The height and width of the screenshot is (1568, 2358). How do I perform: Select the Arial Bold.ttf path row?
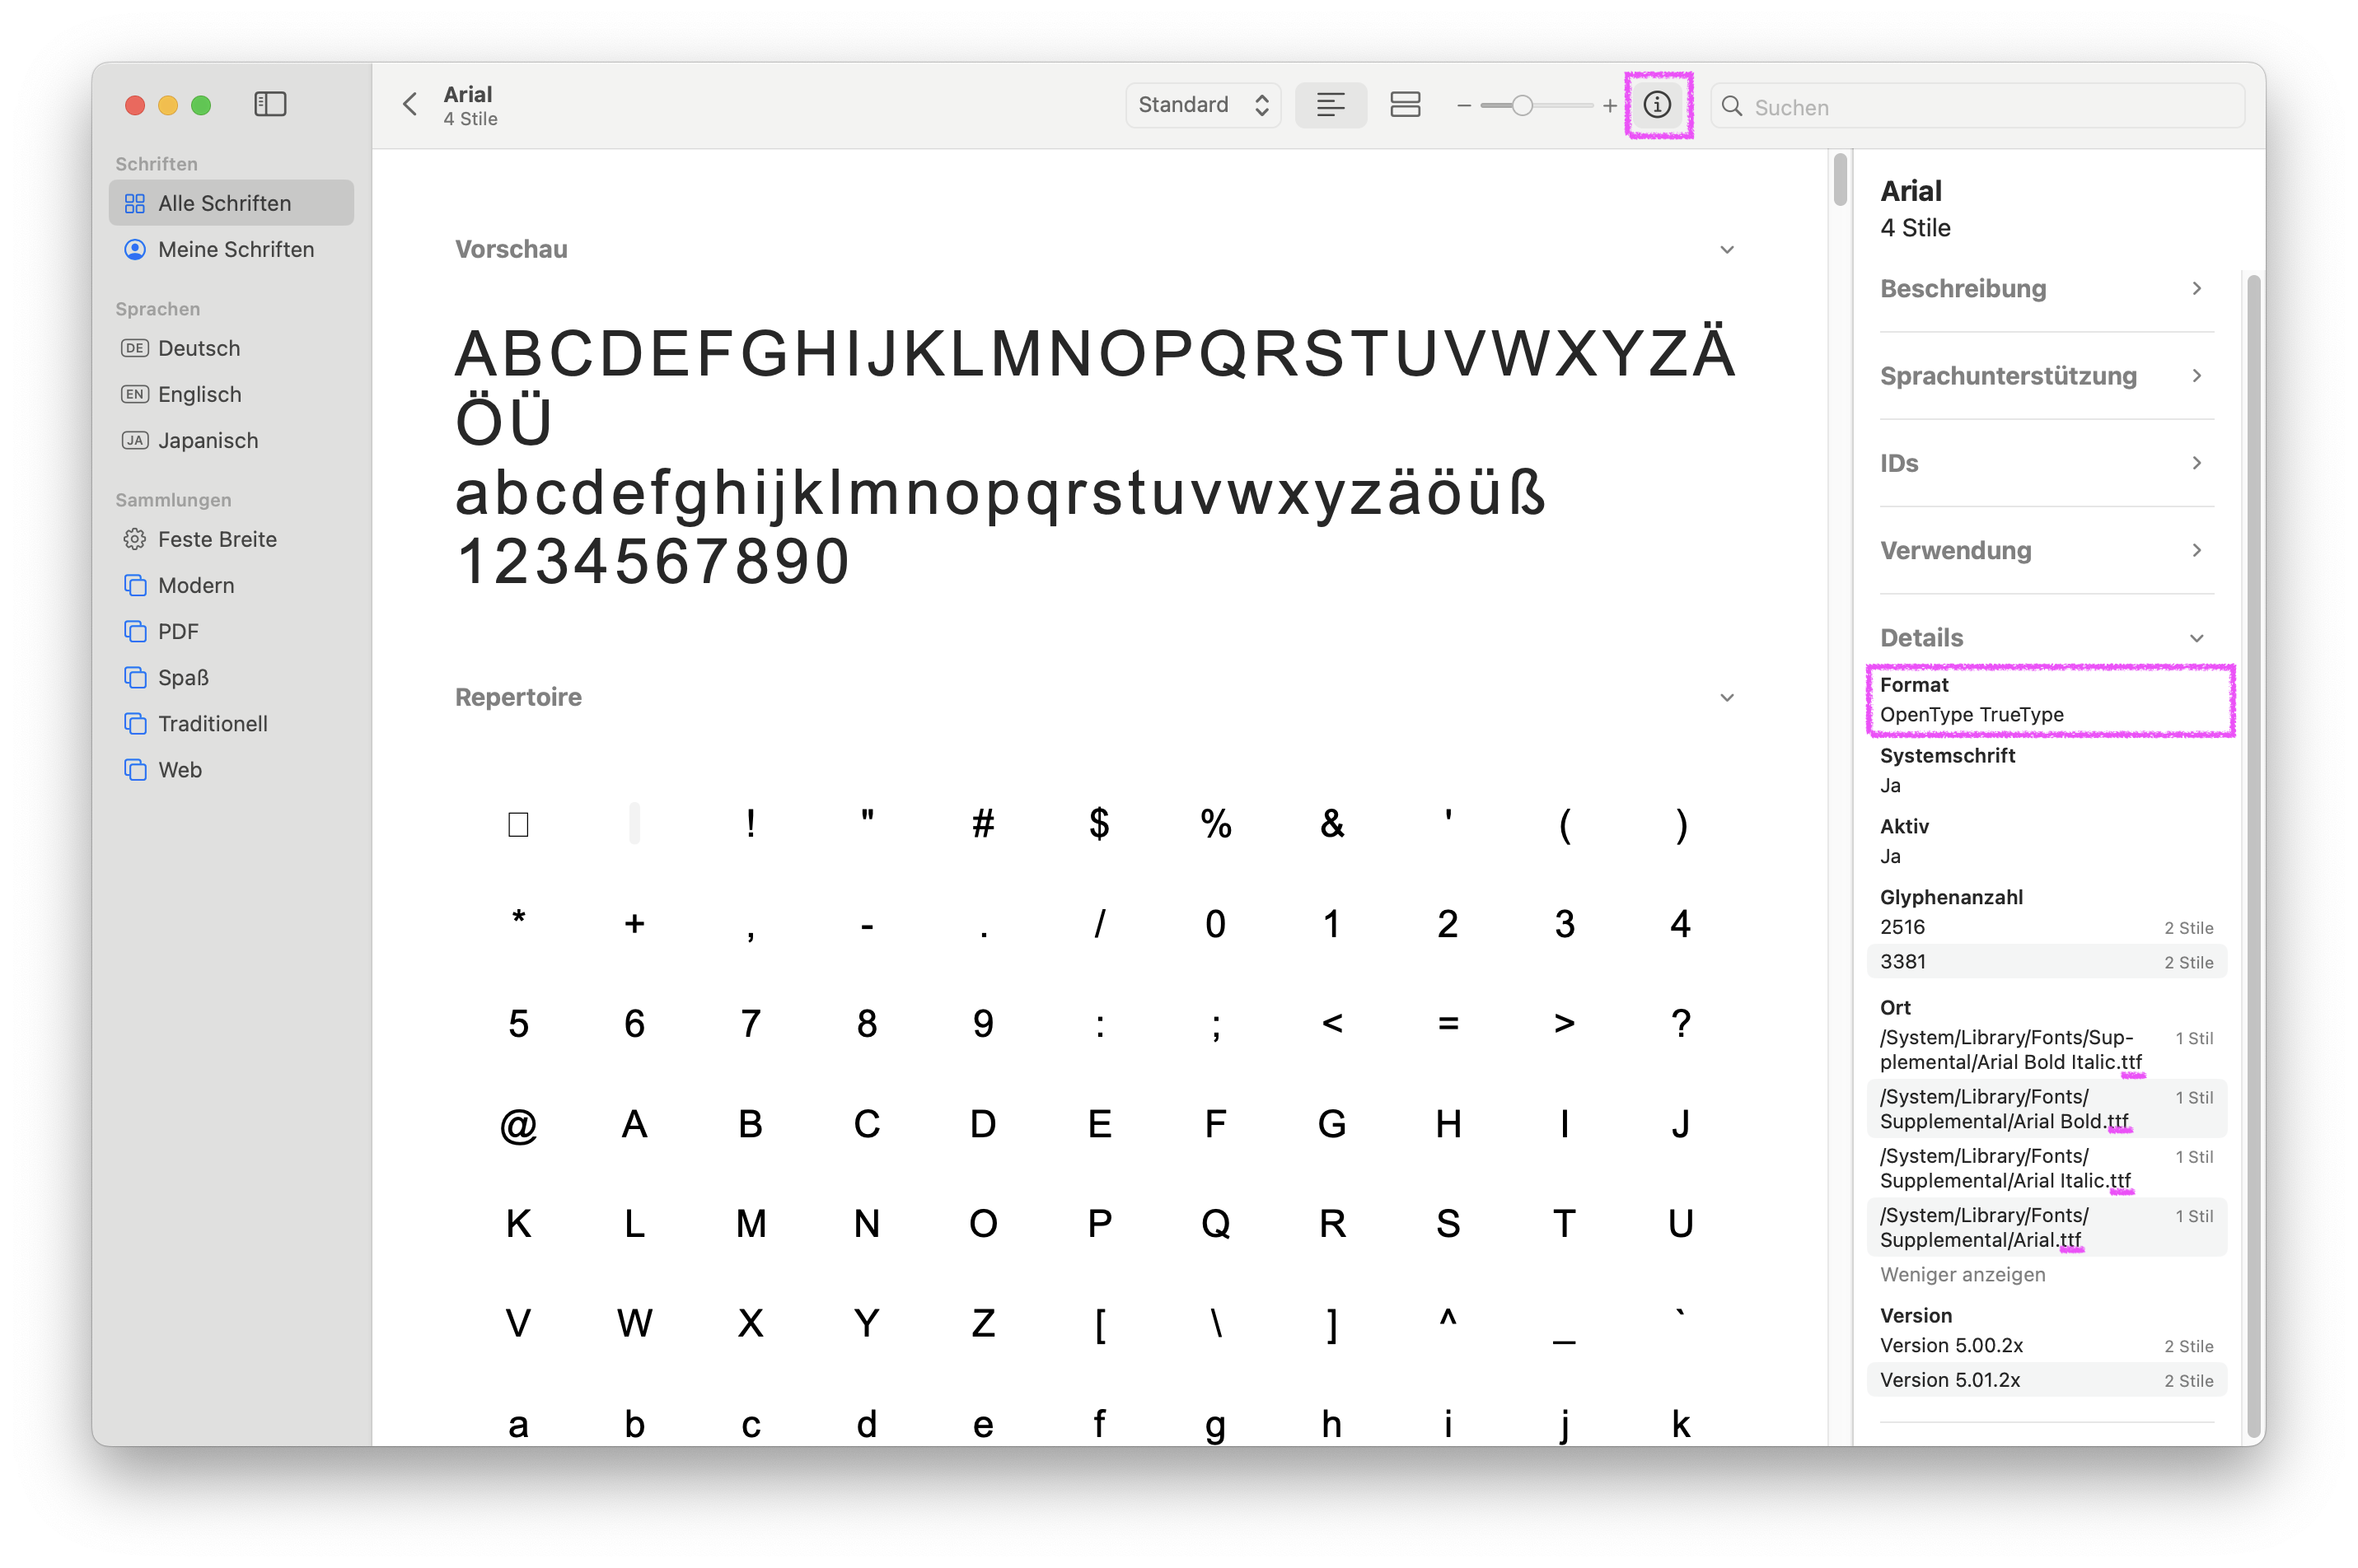pyautogui.click(x=2046, y=1108)
